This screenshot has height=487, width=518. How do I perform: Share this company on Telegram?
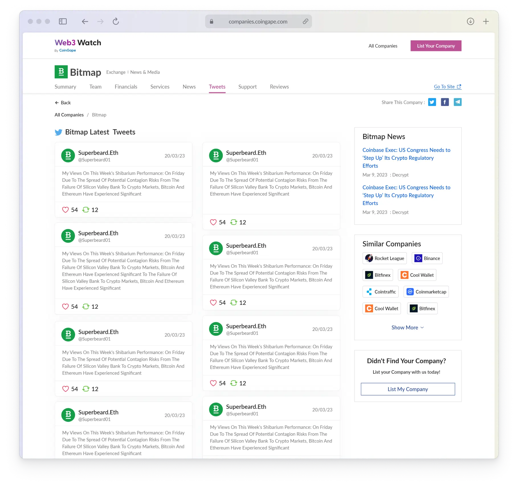(458, 102)
